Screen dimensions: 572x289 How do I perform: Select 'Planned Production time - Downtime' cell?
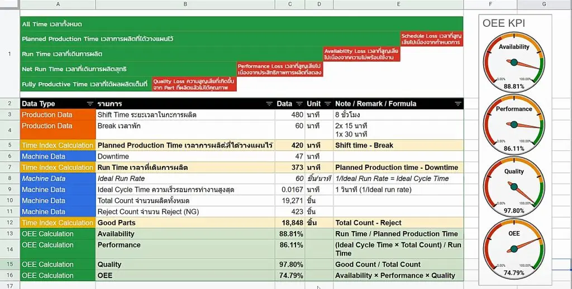[398, 168]
